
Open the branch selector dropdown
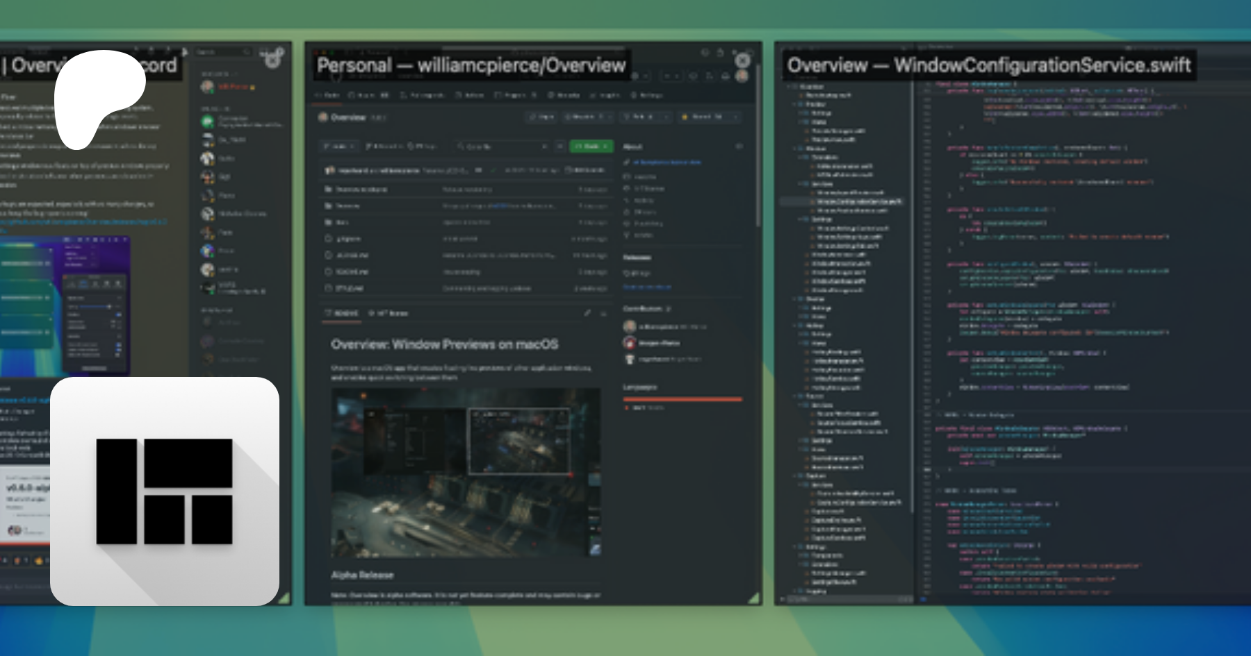[338, 146]
